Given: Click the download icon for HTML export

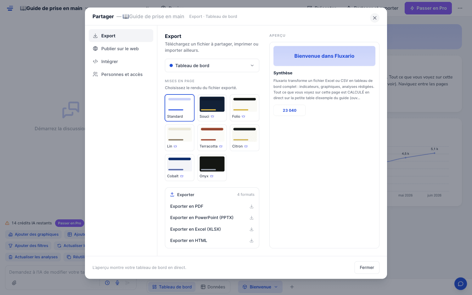Looking at the screenshot, I should pos(251,241).
